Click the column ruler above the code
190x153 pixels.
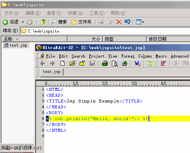[x=113, y=83]
